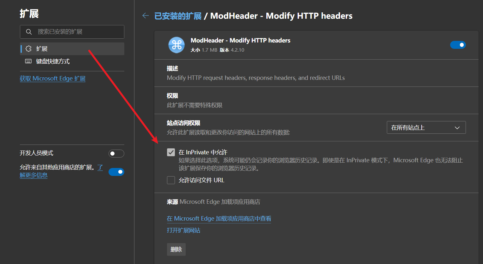
Task: Click the ModHeader extension logo icon
Action: click(x=176, y=45)
